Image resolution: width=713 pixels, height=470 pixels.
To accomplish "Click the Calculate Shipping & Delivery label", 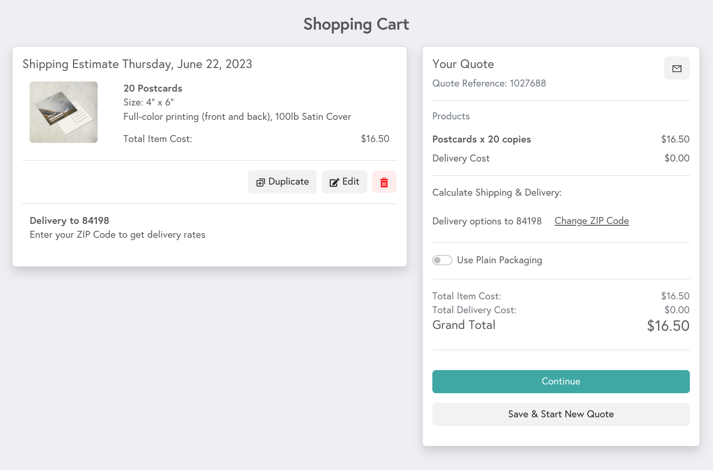I will tap(497, 192).
